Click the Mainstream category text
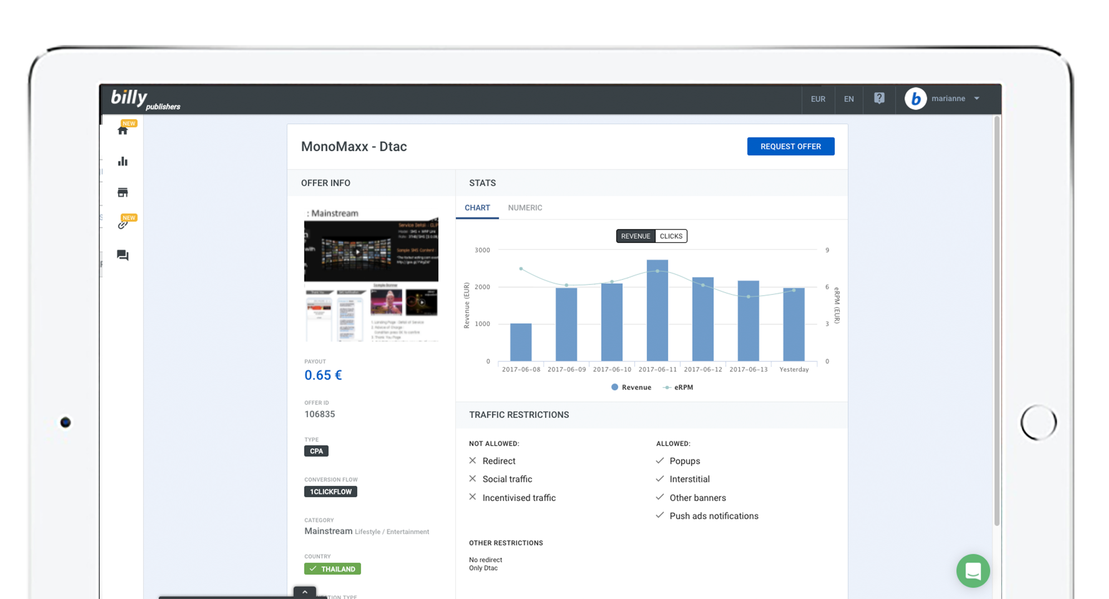 coord(328,531)
